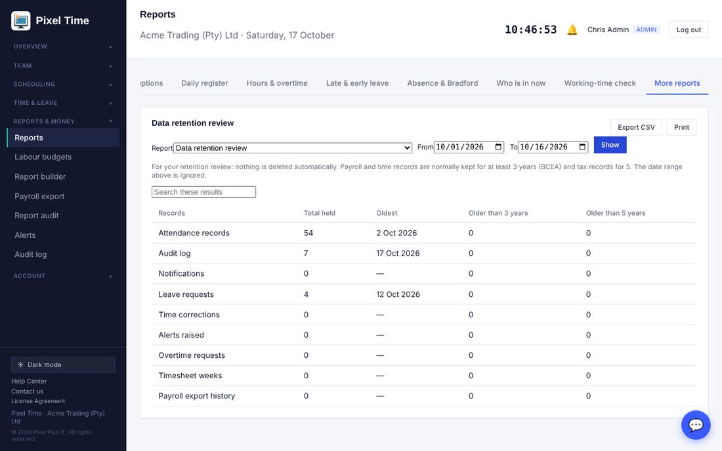
Task: Expand the Scheduling sidebar section
Action: [63, 84]
